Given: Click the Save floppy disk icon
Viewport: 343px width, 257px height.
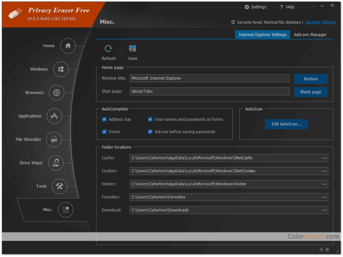Looking at the screenshot, I should 133,49.
